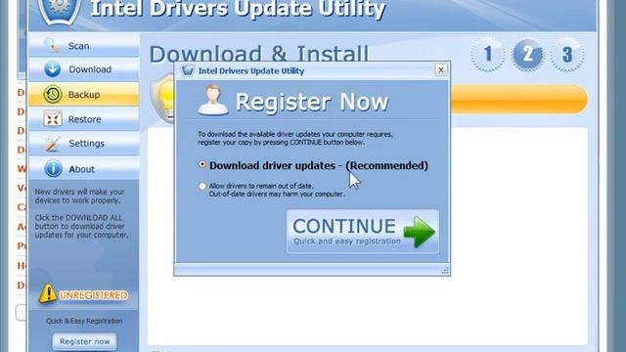The image size is (626, 352).
Task: Click the user avatar icon beside Register Now
Action: 213,100
